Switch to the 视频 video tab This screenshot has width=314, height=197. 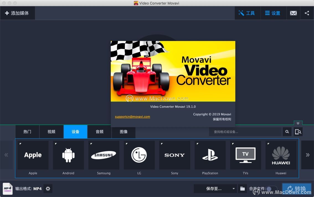(52, 131)
